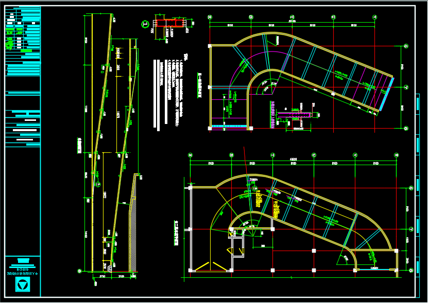Select the vertical drawing title beside lower plan
The height and width of the screenshot is (303, 428).
(176, 233)
